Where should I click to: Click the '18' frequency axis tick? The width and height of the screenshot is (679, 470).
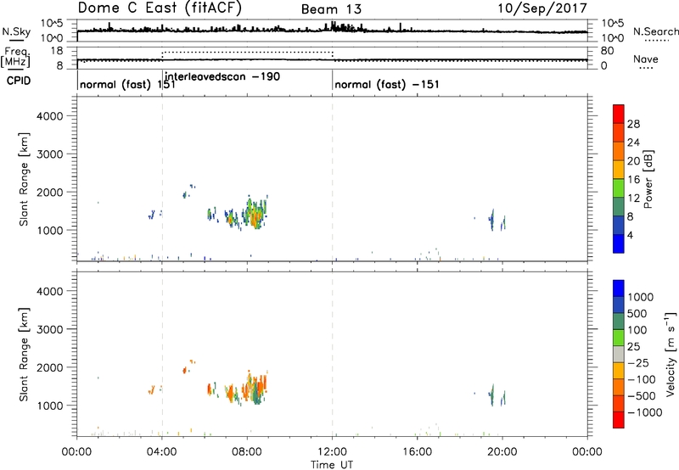pos(57,51)
